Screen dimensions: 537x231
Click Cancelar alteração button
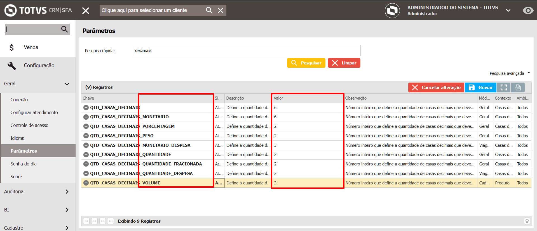click(x=436, y=88)
